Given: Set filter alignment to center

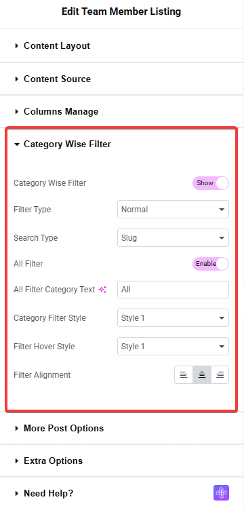Looking at the screenshot, I should 202,375.
